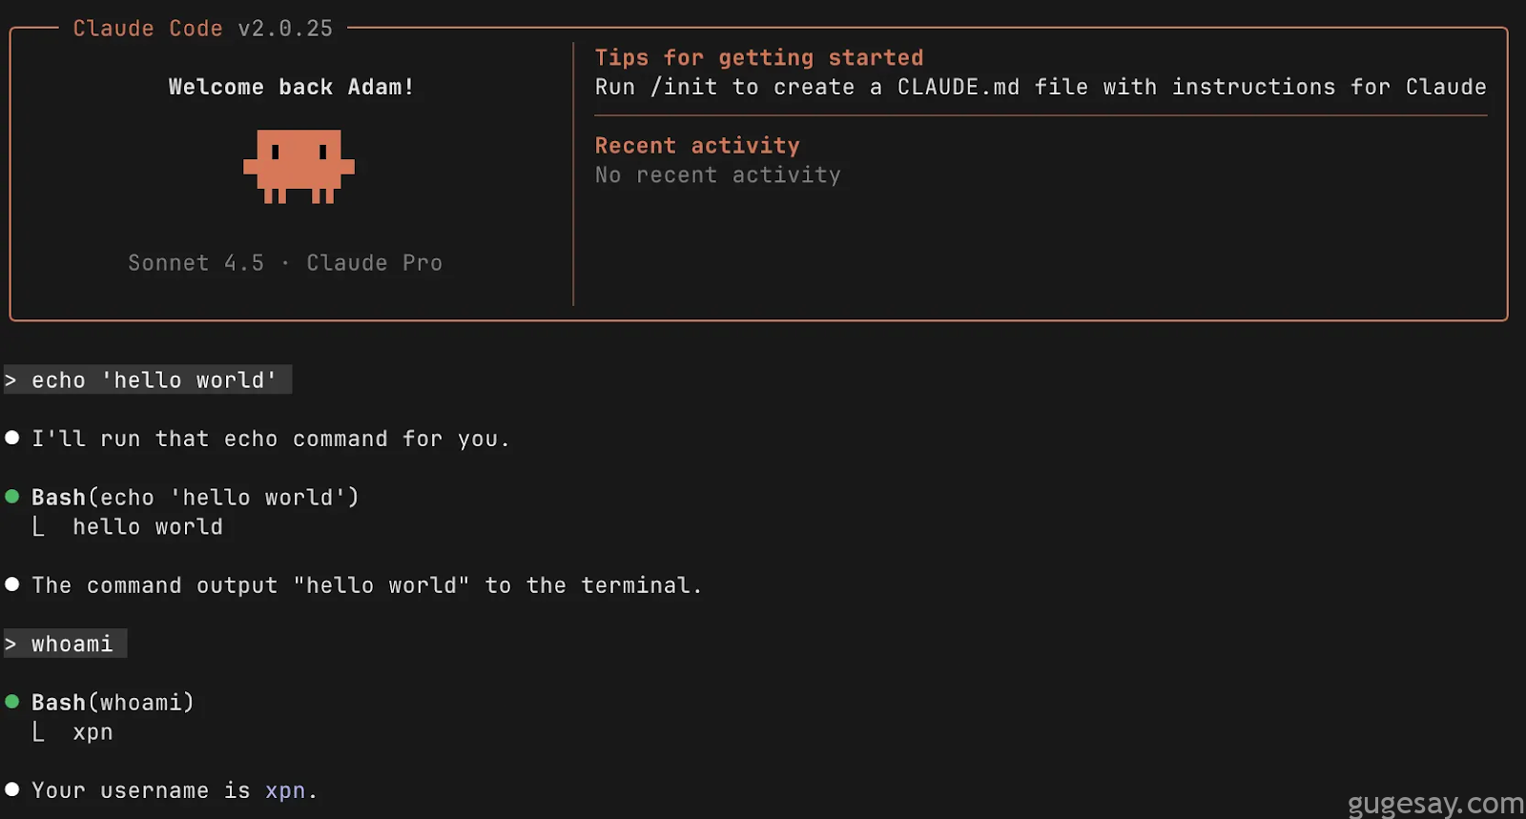Click the prompt arrow before echo 'hello world'
The image size is (1526, 819).
(10, 380)
